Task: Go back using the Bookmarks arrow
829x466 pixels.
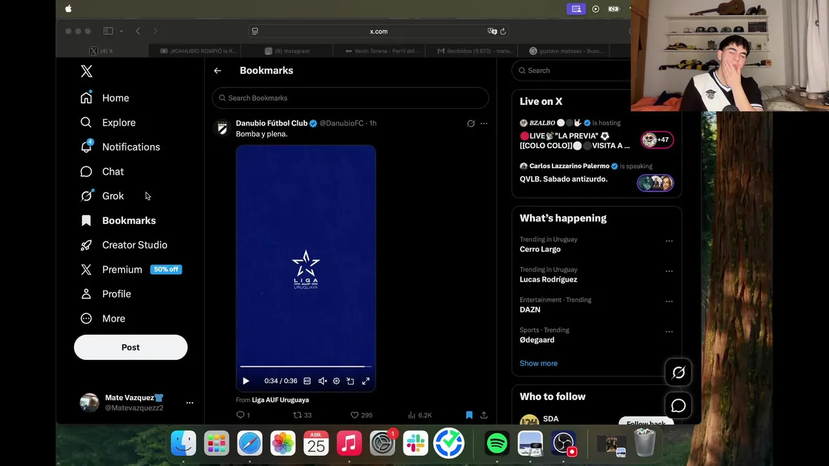Action: pyautogui.click(x=218, y=71)
